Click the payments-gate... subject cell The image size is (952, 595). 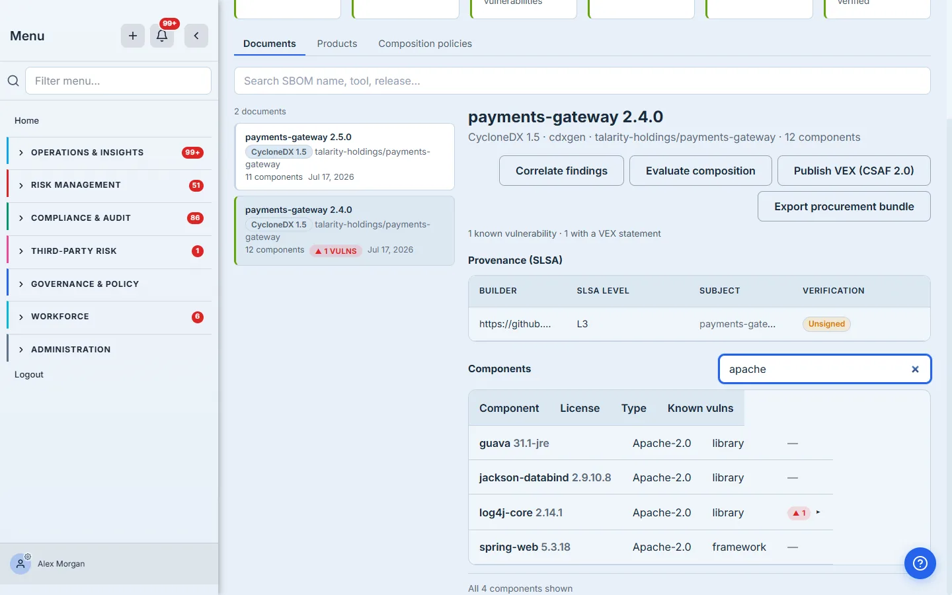click(737, 324)
